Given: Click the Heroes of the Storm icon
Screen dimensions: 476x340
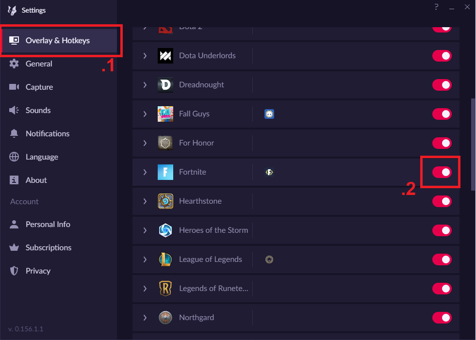Looking at the screenshot, I should coord(165,230).
